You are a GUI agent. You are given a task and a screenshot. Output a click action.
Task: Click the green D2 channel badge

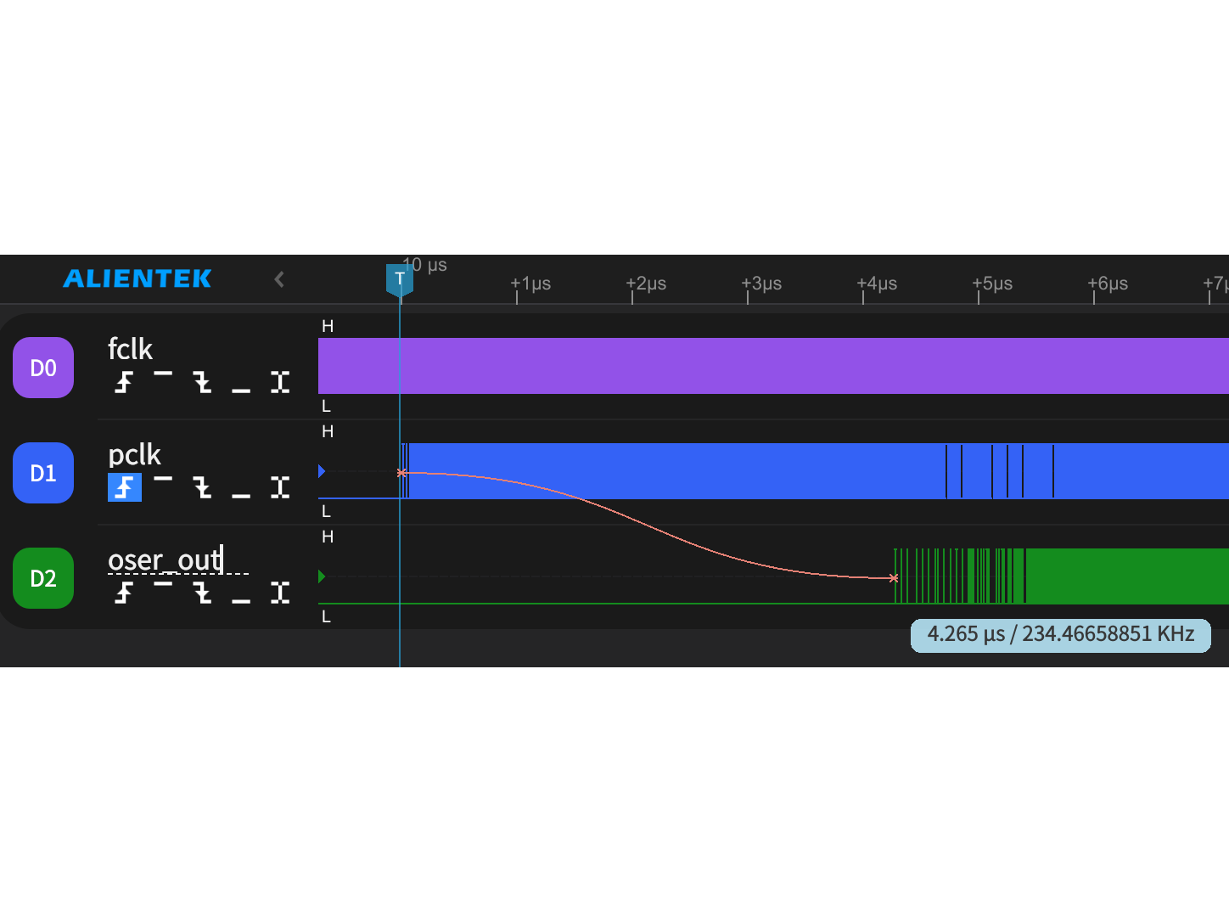(x=43, y=578)
